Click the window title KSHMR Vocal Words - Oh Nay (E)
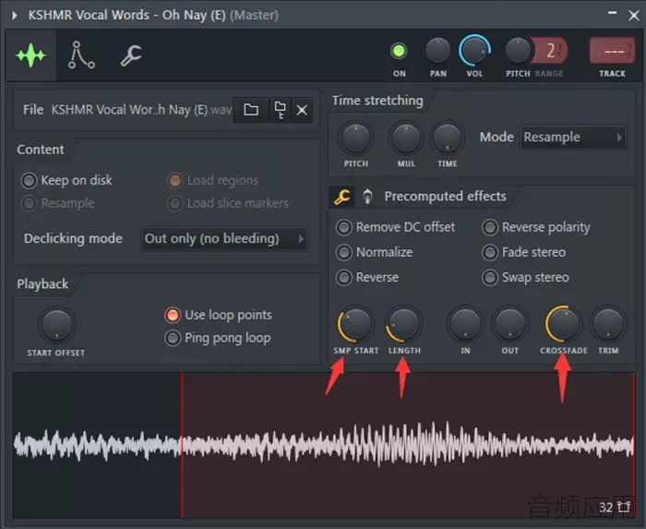The width and height of the screenshot is (646, 529). coord(127,16)
